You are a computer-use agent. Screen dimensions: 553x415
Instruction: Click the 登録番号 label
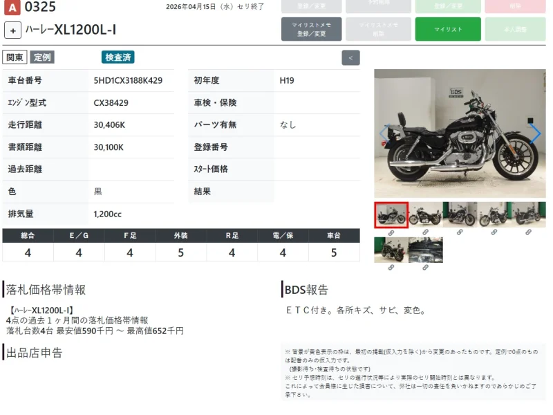(211, 147)
